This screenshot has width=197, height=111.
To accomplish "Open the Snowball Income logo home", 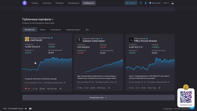I will 25,3.
